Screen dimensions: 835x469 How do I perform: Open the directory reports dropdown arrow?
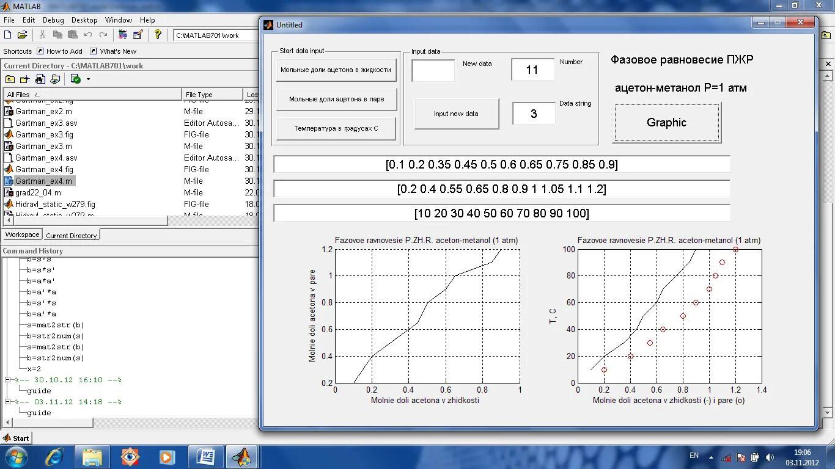click(88, 79)
